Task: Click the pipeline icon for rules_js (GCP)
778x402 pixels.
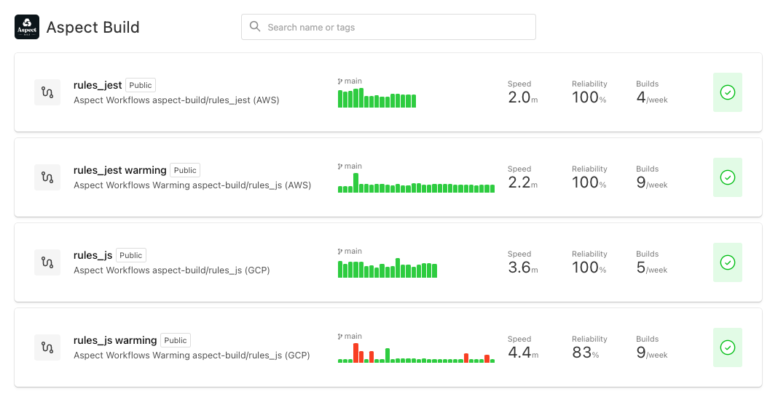Action: (47, 262)
